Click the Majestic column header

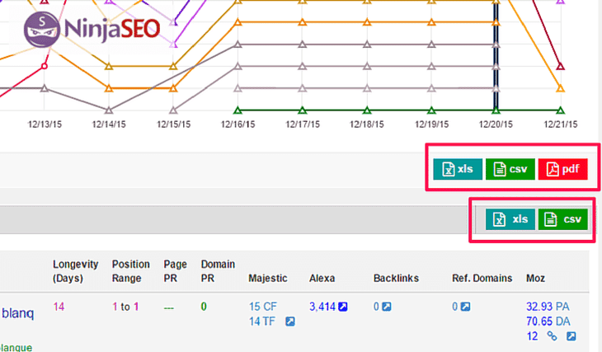click(267, 279)
